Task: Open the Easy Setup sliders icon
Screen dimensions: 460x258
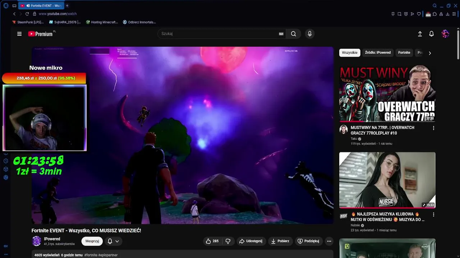Action: coord(454,14)
